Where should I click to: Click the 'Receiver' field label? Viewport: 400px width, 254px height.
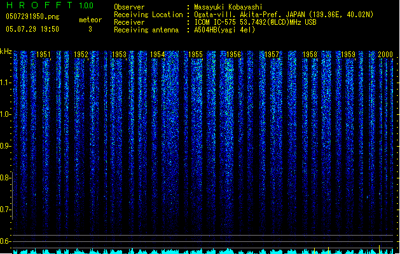129,22
